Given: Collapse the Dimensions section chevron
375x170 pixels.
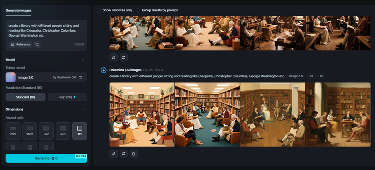Looking at the screenshot, I should (x=83, y=109).
